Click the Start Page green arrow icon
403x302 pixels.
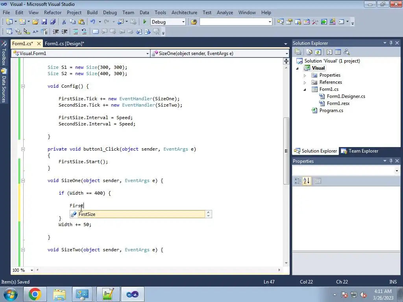(x=324, y=22)
